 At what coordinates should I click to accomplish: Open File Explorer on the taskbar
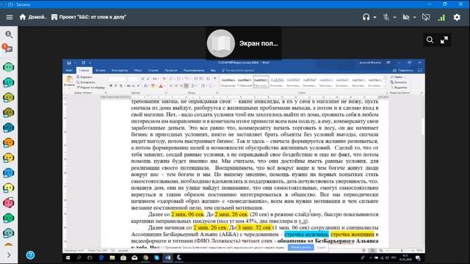[112, 257]
